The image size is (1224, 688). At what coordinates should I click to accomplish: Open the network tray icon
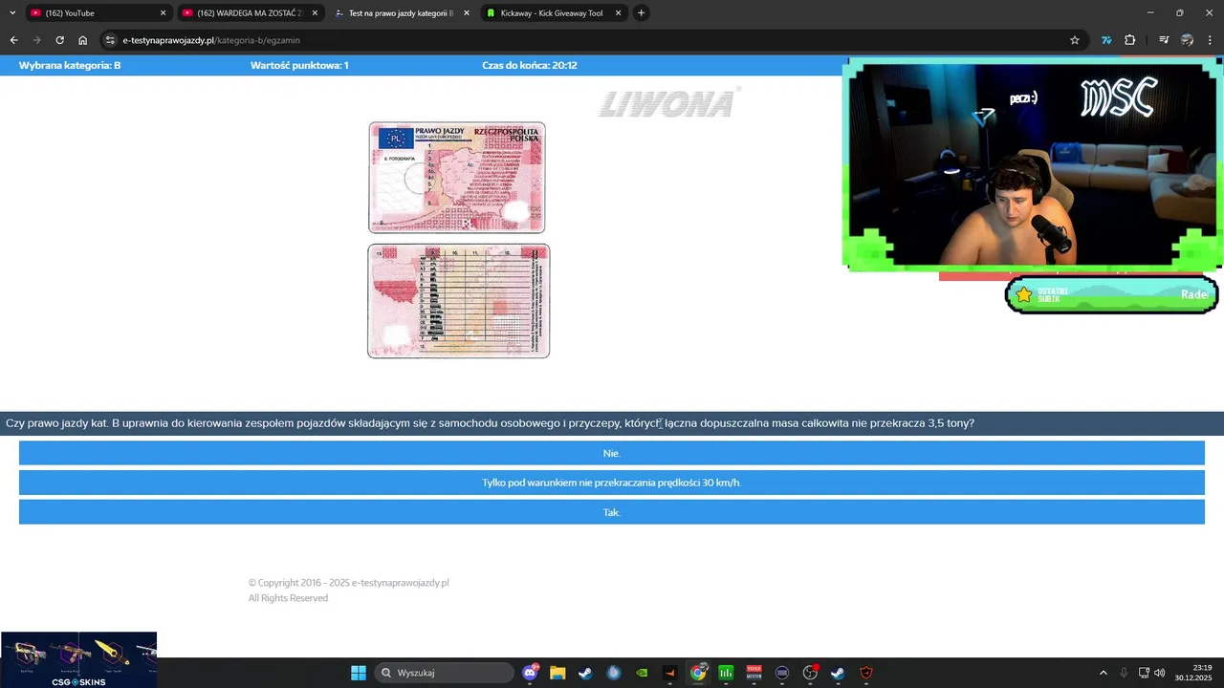tap(1144, 673)
